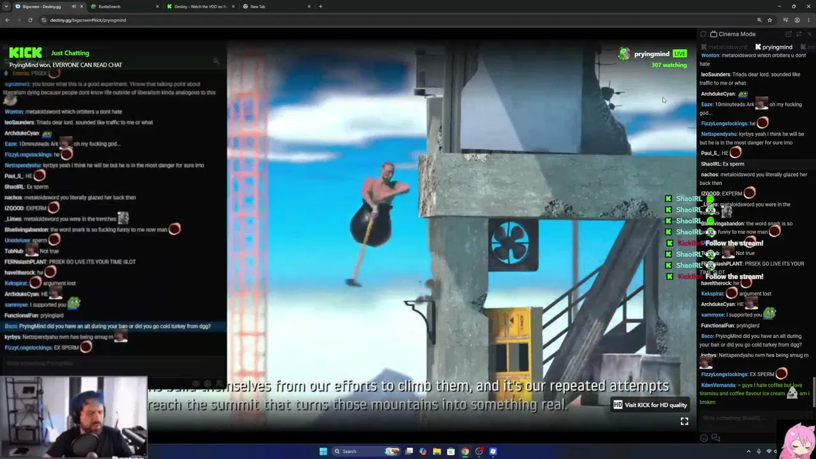The width and height of the screenshot is (816, 459).
Task: Click username sammyxe in right chat
Action: tap(713, 315)
